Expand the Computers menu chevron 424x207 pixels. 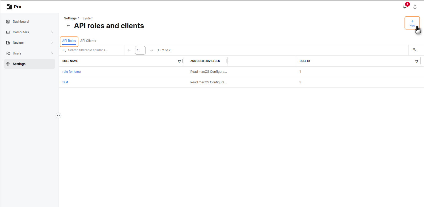(52, 32)
